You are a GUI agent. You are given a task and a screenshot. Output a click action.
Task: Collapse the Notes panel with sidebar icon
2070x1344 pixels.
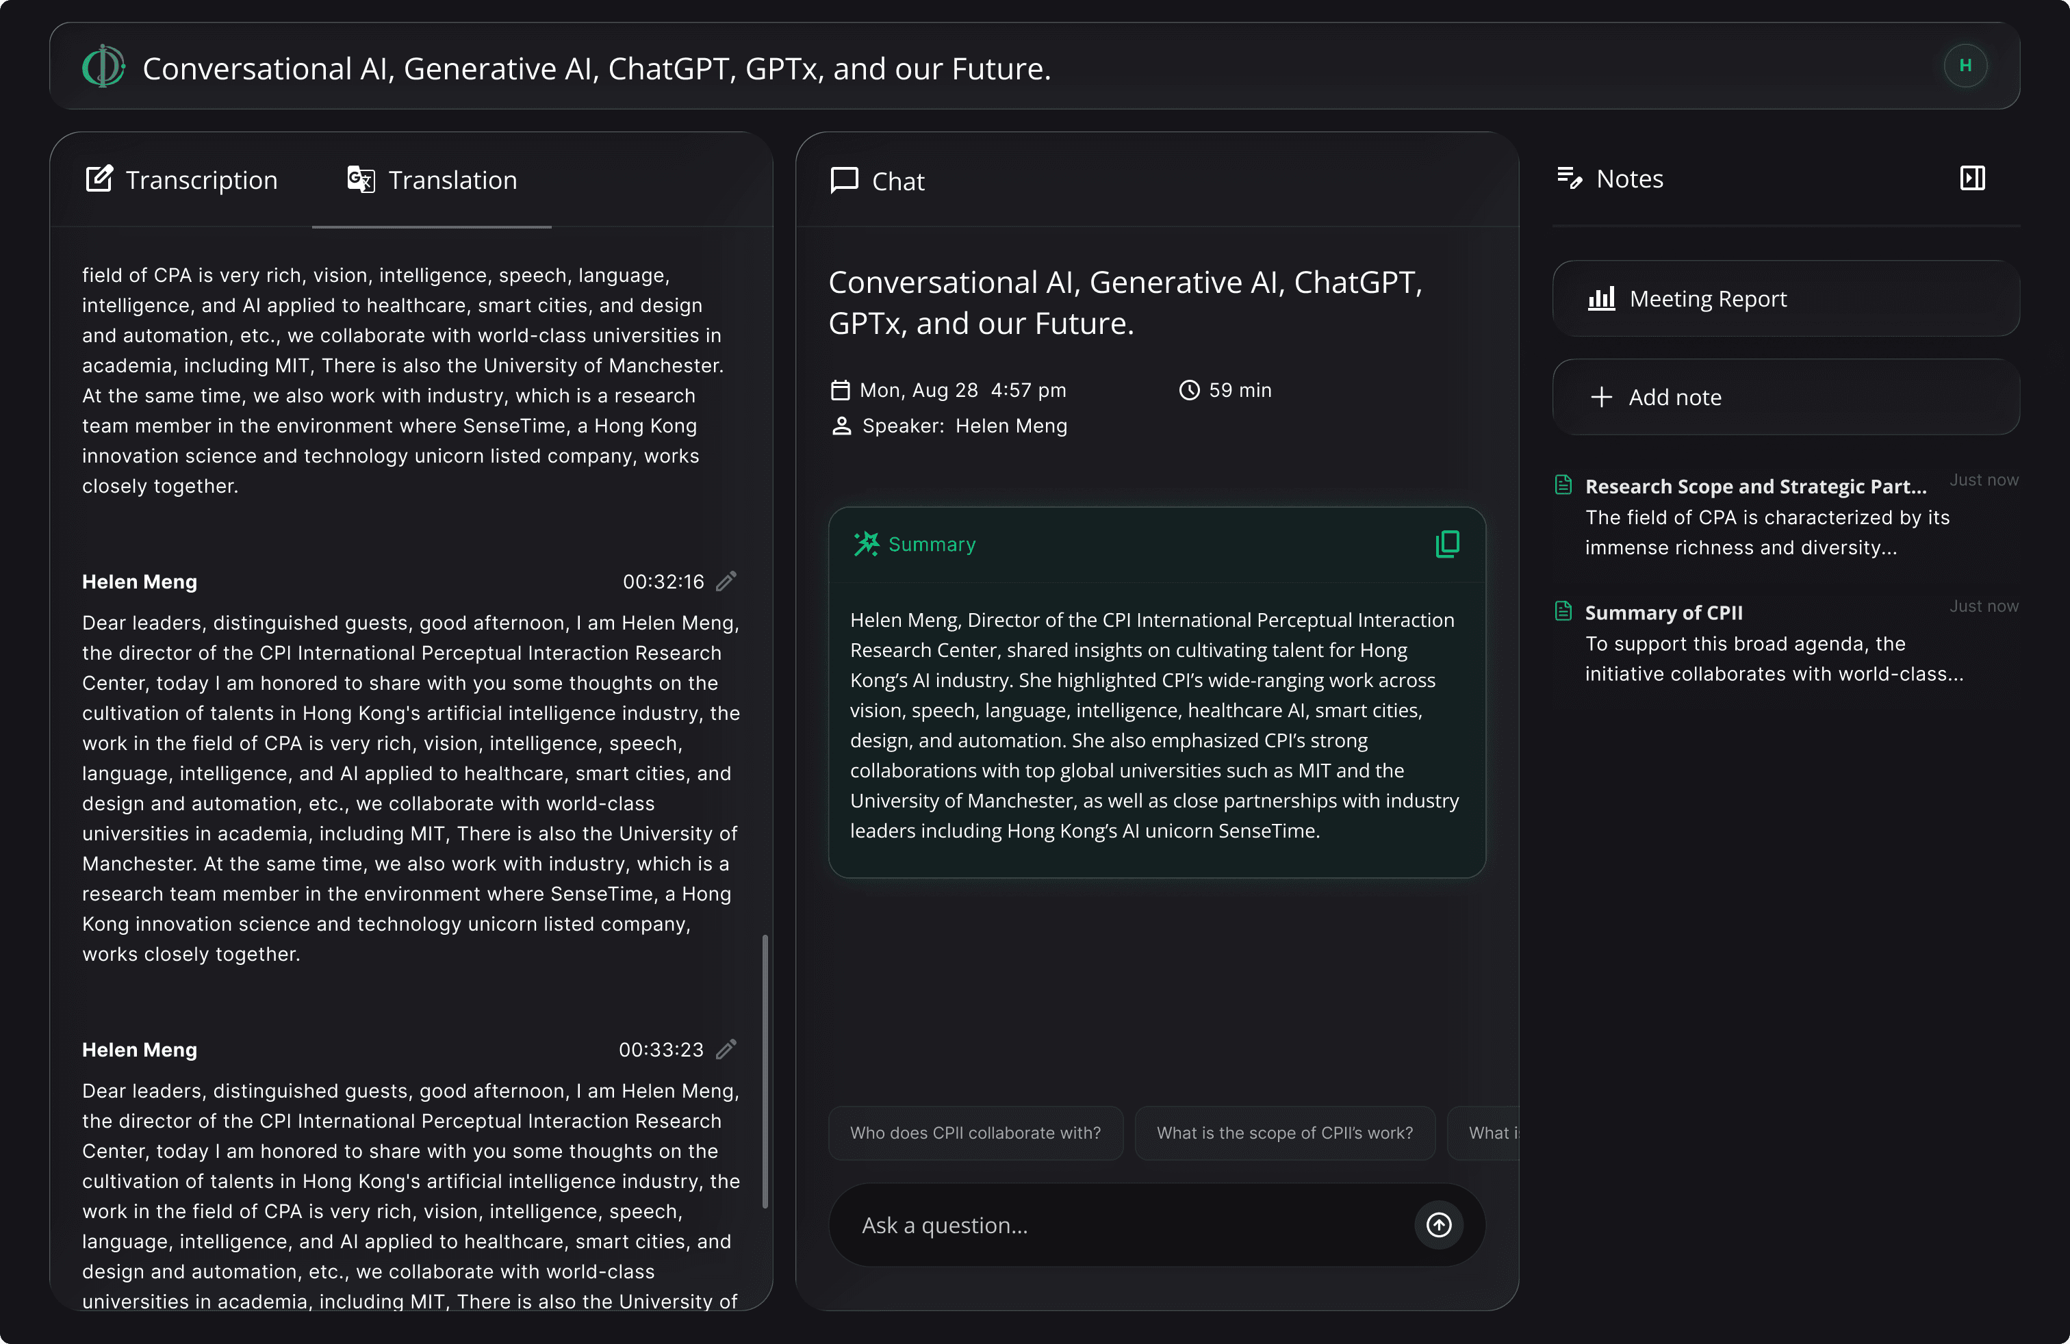(1971, 178)
